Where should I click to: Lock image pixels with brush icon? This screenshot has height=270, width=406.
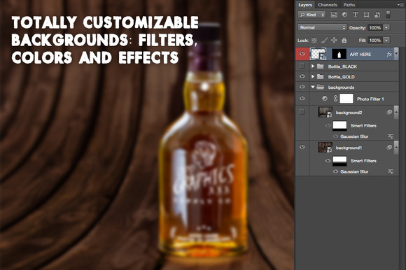pyautogui.click(x=324, y=40)
